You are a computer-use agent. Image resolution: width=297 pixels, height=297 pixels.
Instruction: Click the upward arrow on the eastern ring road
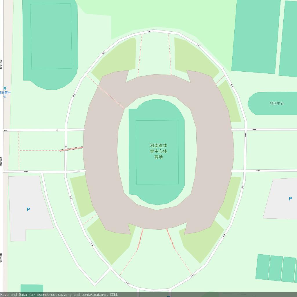pos(245,135)
